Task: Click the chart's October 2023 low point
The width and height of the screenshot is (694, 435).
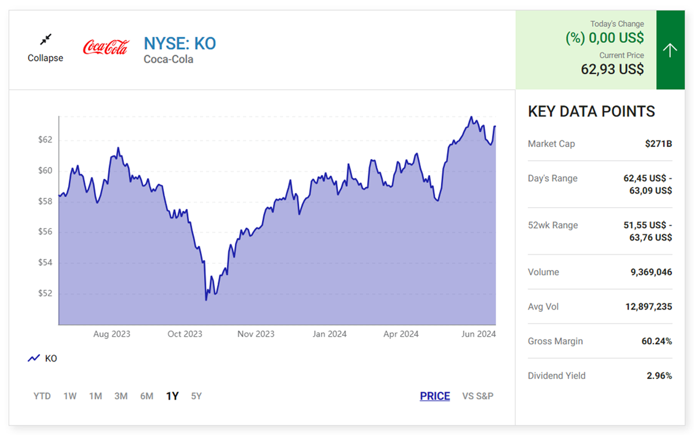Action: [x=206, y=300]
